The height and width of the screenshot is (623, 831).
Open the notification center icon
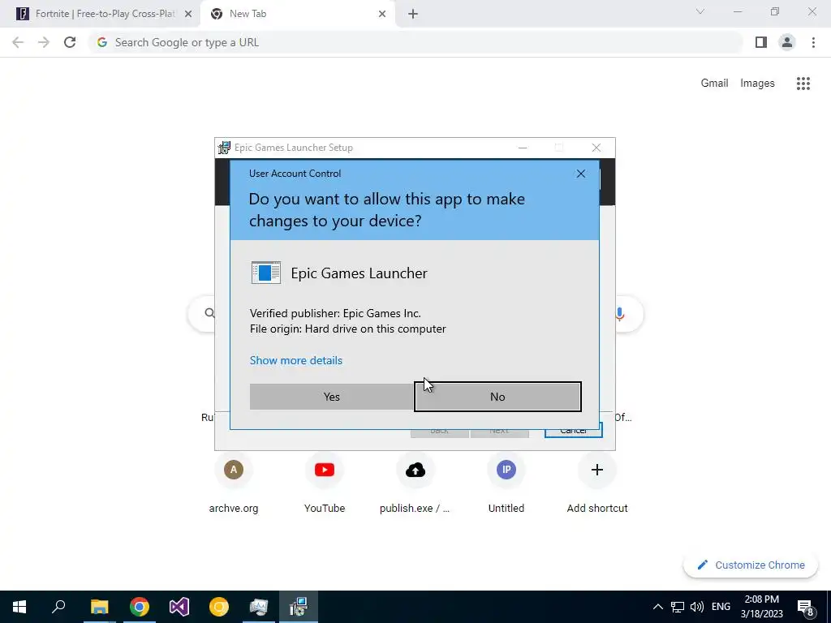click(806, 608)
